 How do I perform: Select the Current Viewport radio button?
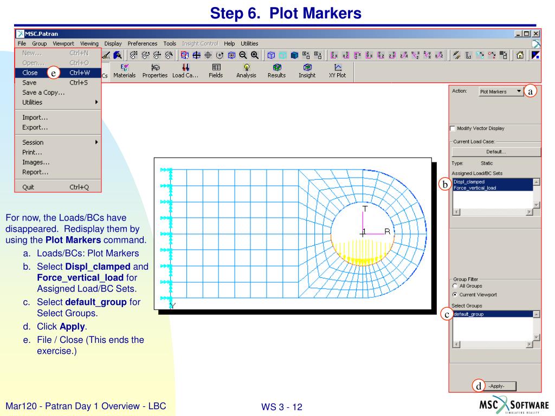(x=455, y=295)
